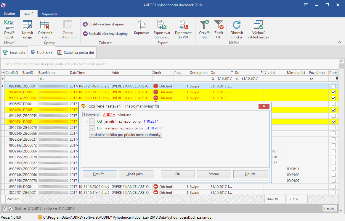Open Poznámka filter-row abc operator selector
This screenshot has width=345, height=221.
pyautogui.click(x=311, y=79)
